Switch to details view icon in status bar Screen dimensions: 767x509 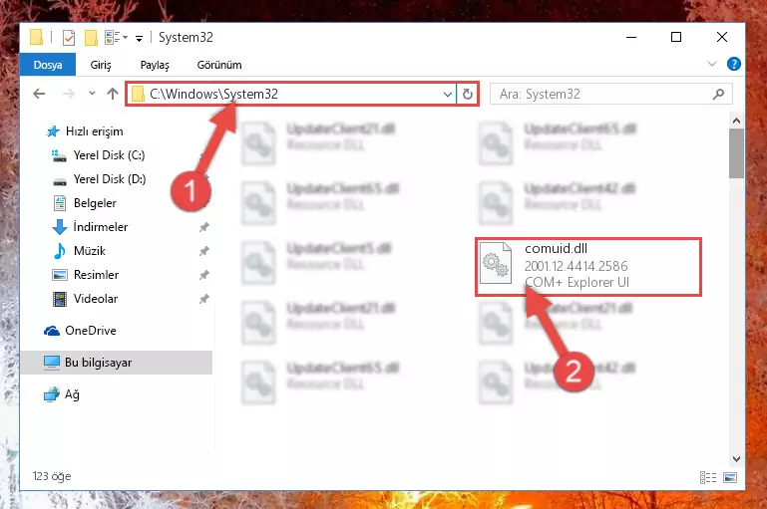(x=708, y=477)
